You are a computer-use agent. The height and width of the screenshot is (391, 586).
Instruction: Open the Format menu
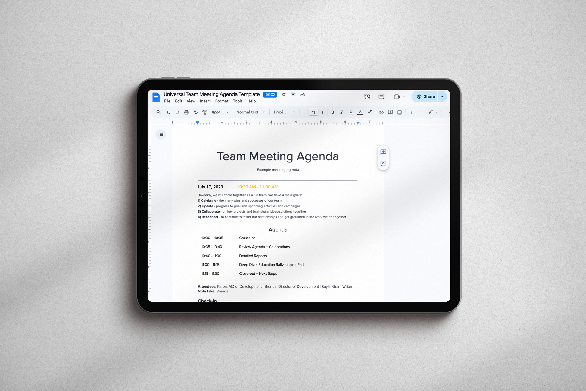(x=222, y=101)
